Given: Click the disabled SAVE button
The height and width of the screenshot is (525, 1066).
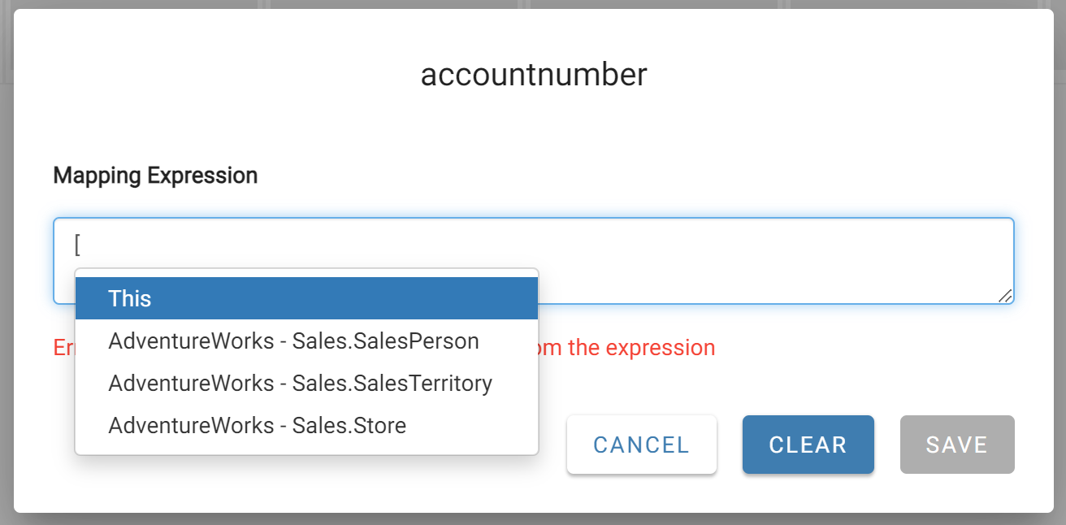Looking at the screenshot, I should pos(956,445).
